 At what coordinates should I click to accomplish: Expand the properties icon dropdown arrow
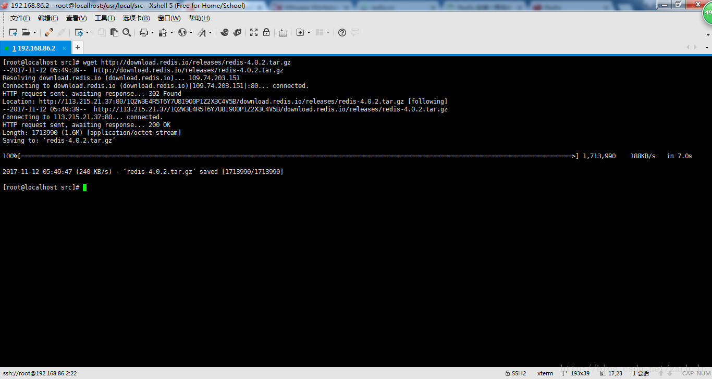(87, 32)
